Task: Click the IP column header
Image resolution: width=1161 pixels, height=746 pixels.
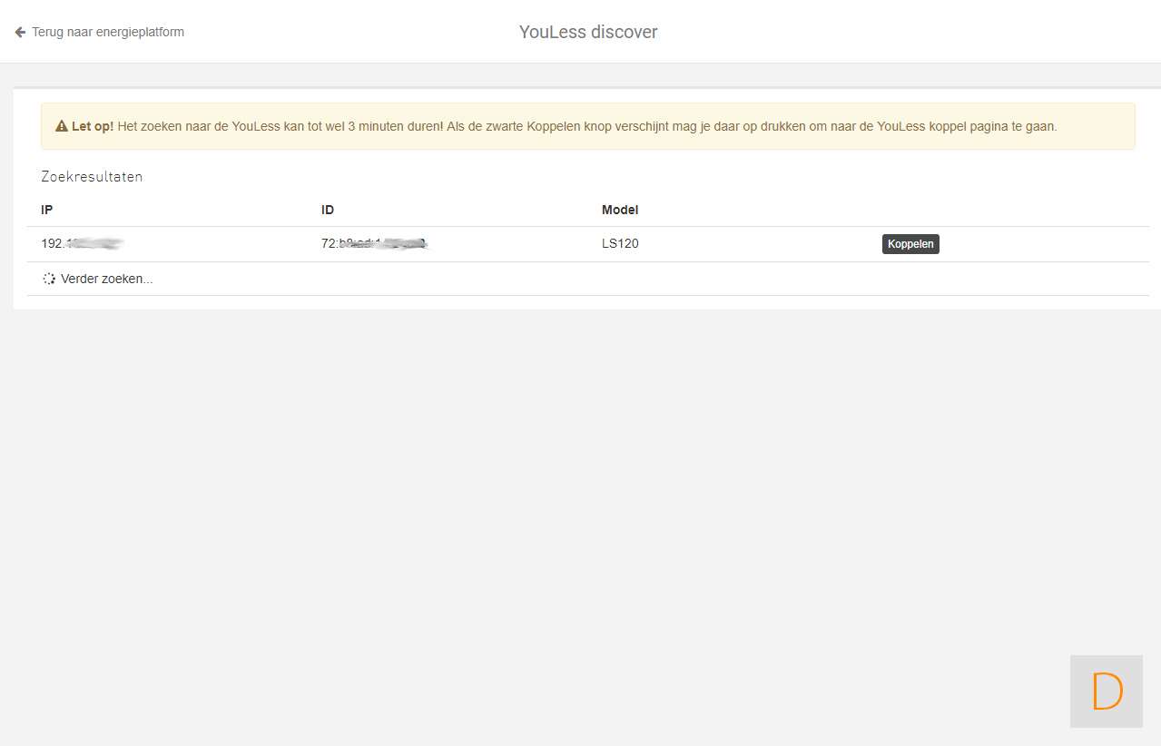Action: tap(47, 210)
